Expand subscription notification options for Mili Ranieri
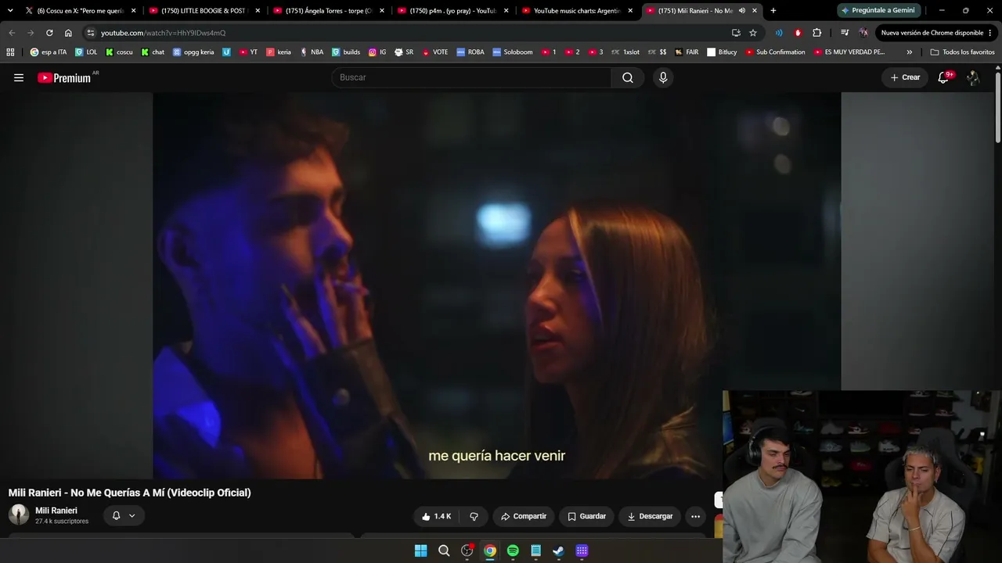This screenshot has width=1002, height=563. (x=132, y=516)
